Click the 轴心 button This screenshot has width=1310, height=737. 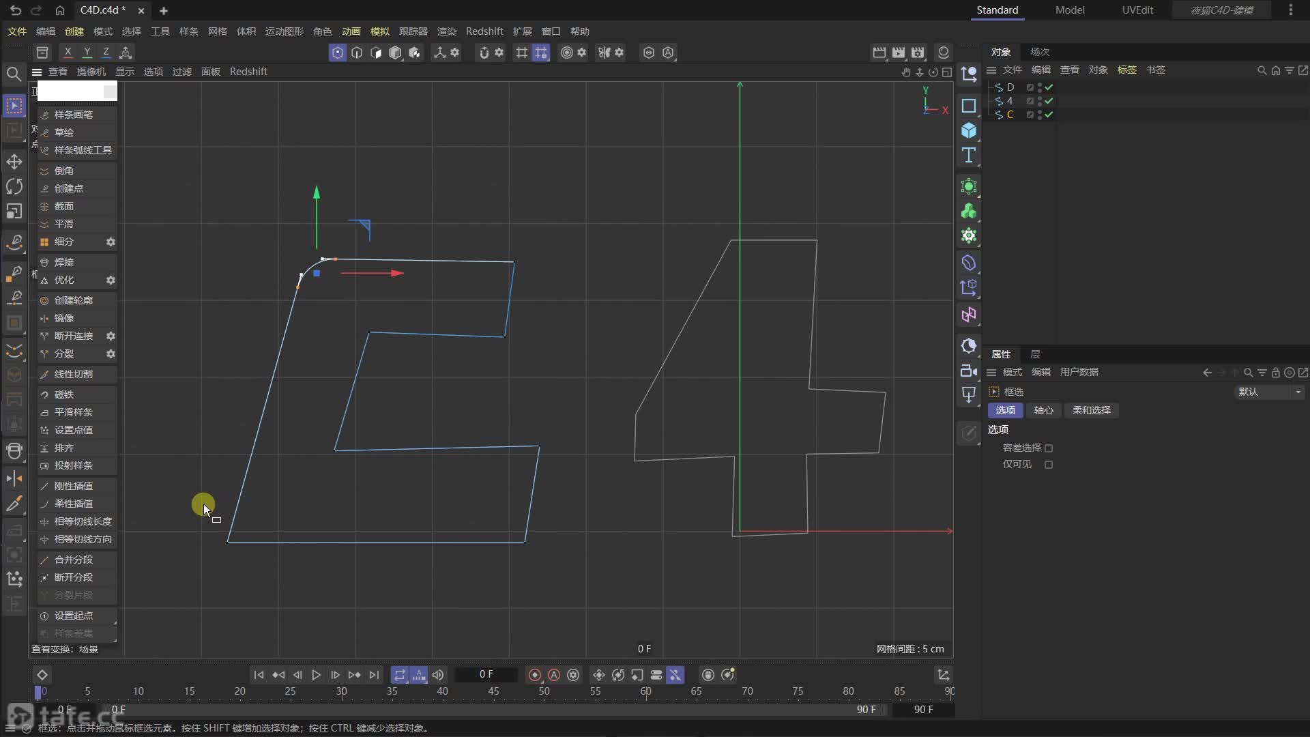tap(1043, 410)
